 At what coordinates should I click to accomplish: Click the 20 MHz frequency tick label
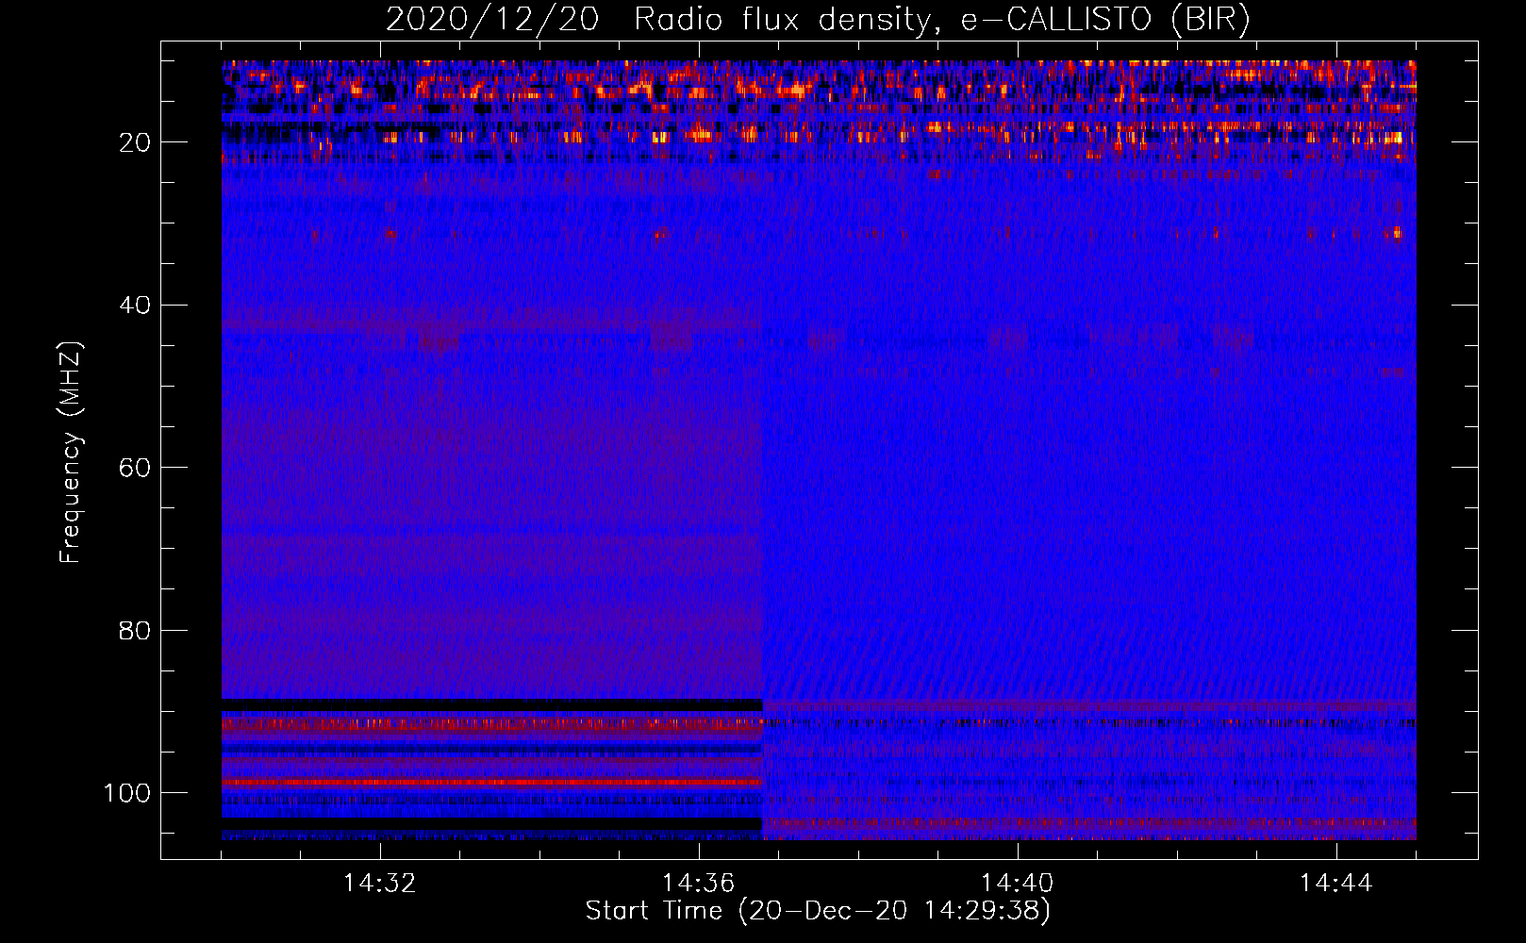coord(135,142)
